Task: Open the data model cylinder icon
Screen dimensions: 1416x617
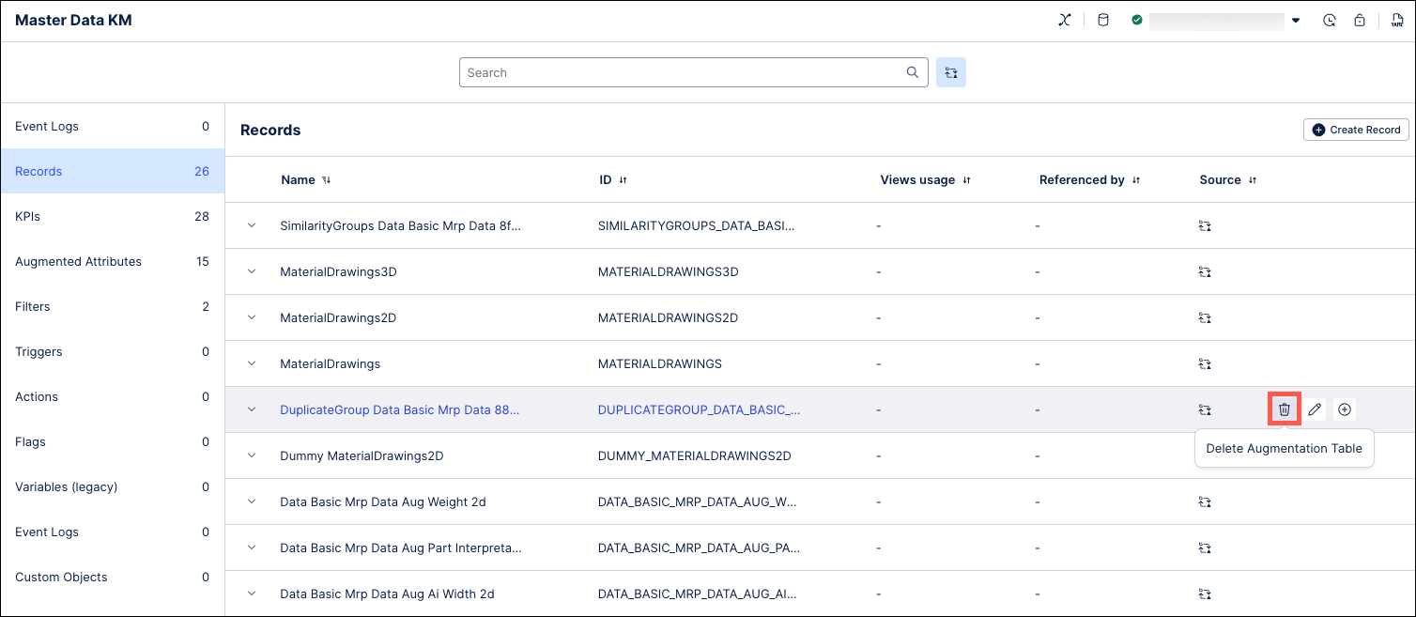Action: click(1103, 20)
